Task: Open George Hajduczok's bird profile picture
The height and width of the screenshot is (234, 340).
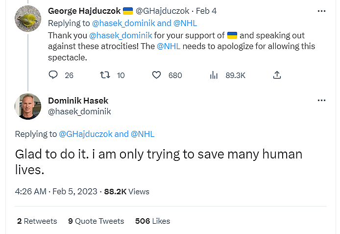Action: [x=28, y=19]
